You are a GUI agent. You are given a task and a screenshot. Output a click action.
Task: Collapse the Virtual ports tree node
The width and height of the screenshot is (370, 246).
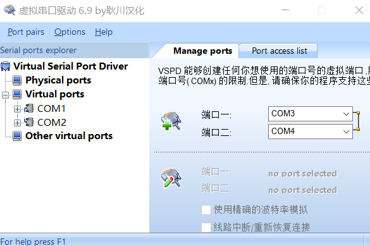pos(5,95)
